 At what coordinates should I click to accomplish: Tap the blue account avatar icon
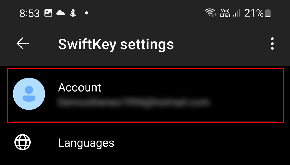(29, 94)
